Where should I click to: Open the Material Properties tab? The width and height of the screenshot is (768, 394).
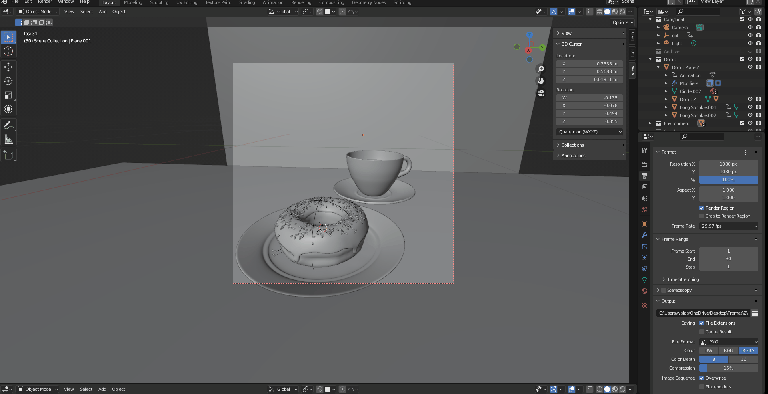644,291
